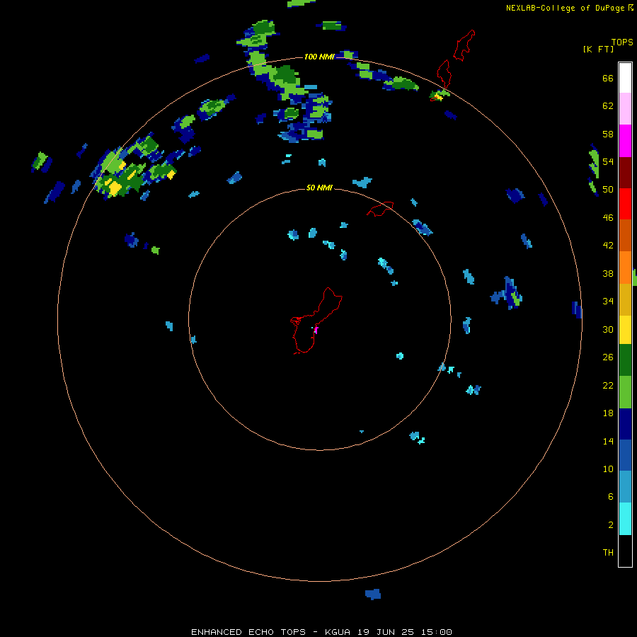Click the 22 legend value
The height and width of the screenshot is (637, 637).
tap(608, 385)
